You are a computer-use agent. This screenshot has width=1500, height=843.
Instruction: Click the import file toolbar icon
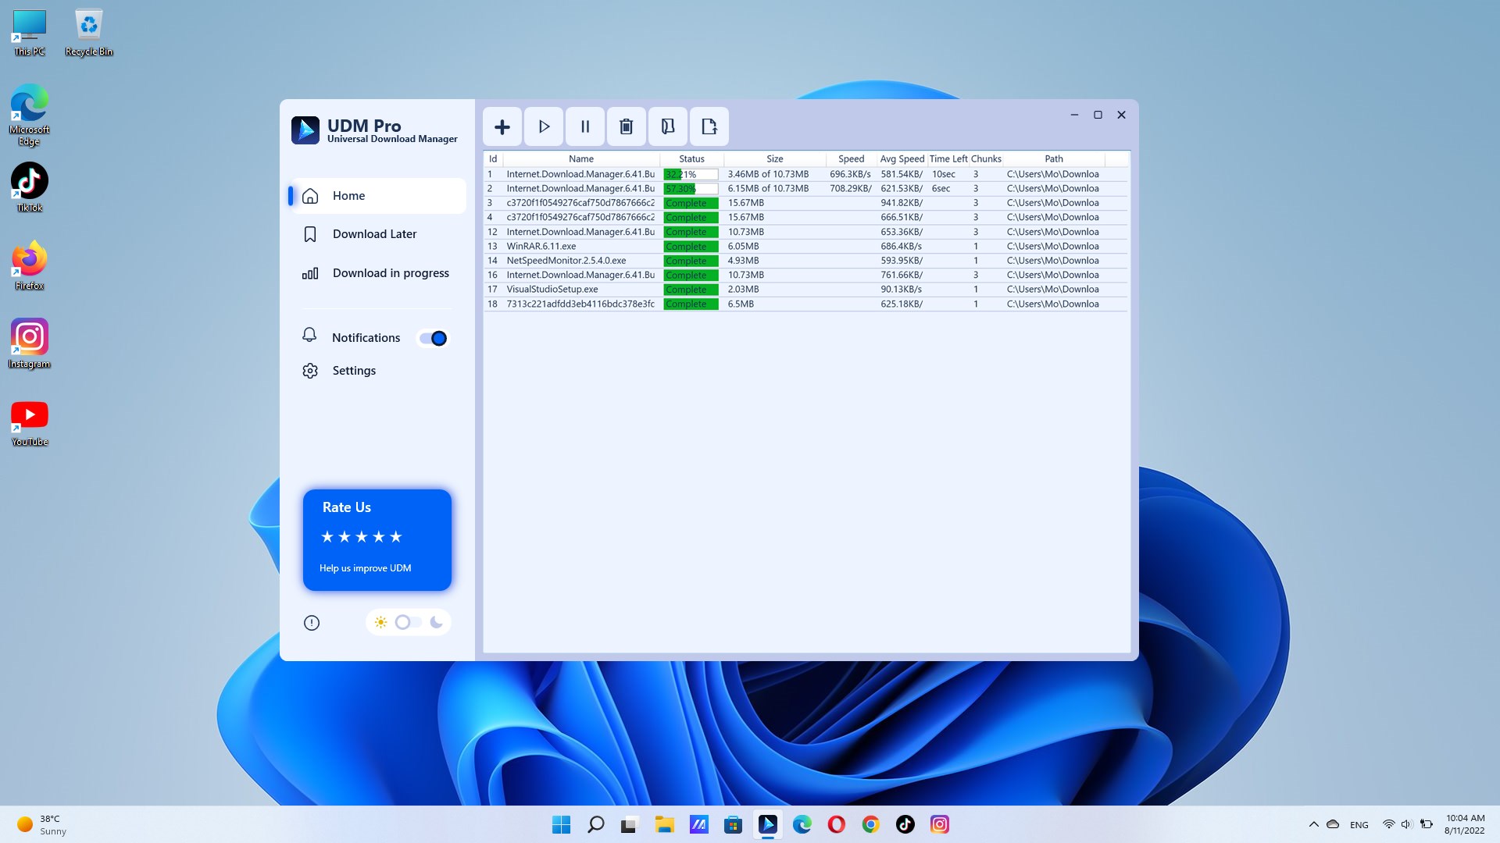pyautogui.click(x=668, y=126)
